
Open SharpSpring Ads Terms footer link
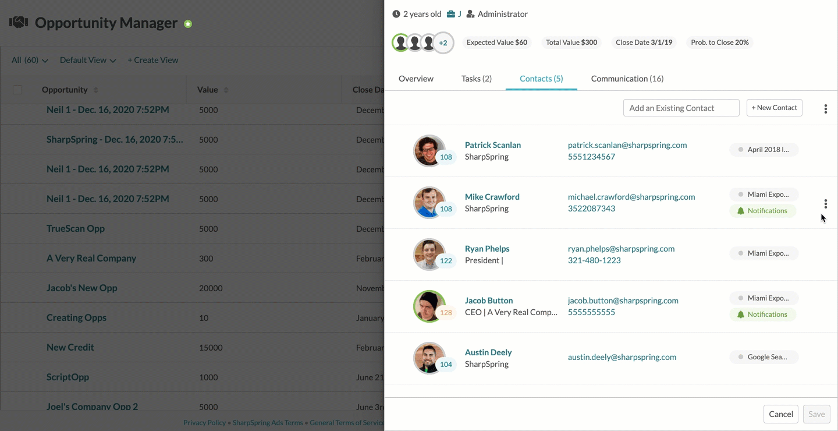(268, 423)
